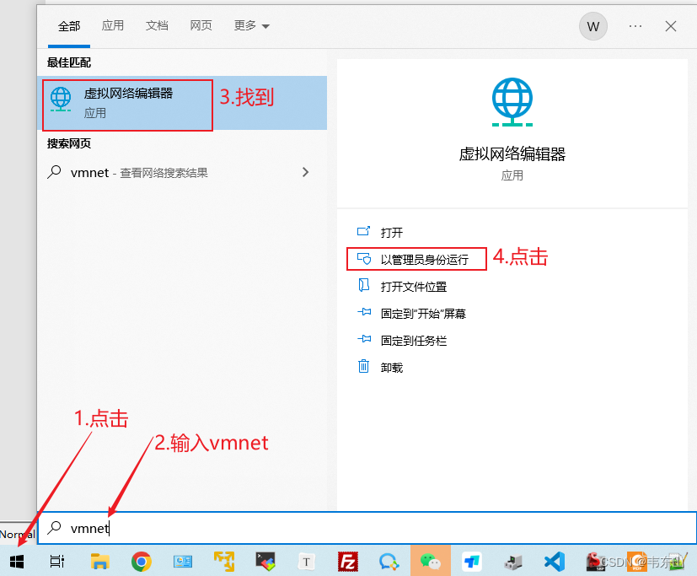Switch to the 应用 tab
The image size is (697, 576).
click(x=112, y=26)
